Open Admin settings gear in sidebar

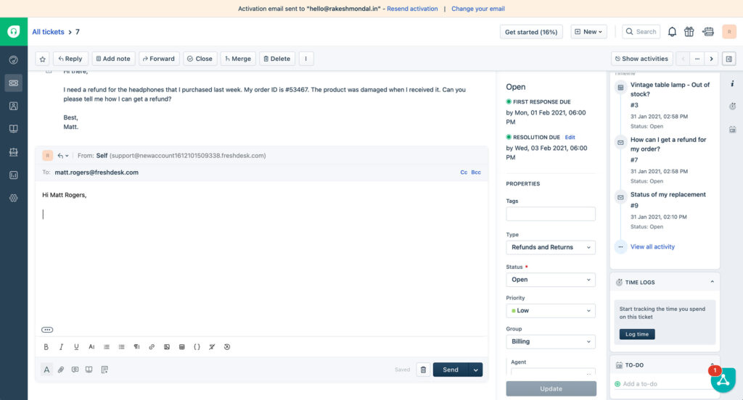[x=13, y=198]
